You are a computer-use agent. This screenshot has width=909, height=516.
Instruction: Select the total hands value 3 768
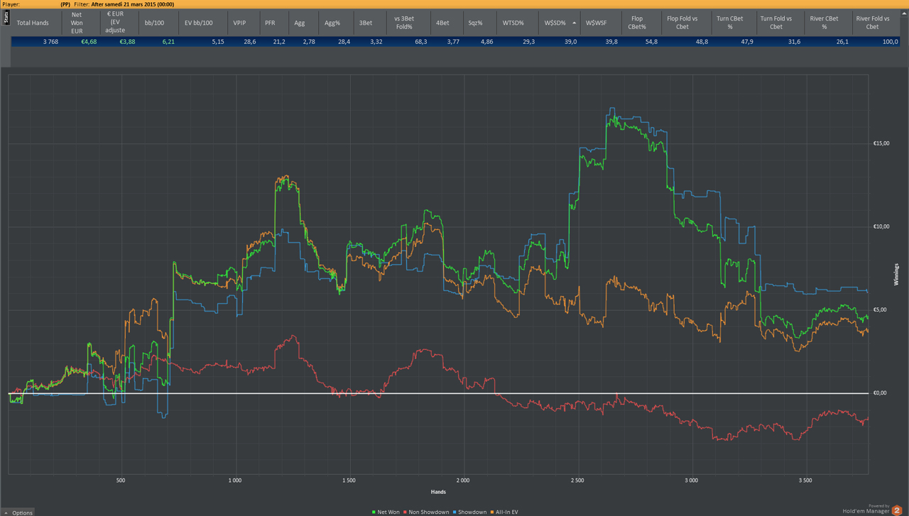pos(50,42)
